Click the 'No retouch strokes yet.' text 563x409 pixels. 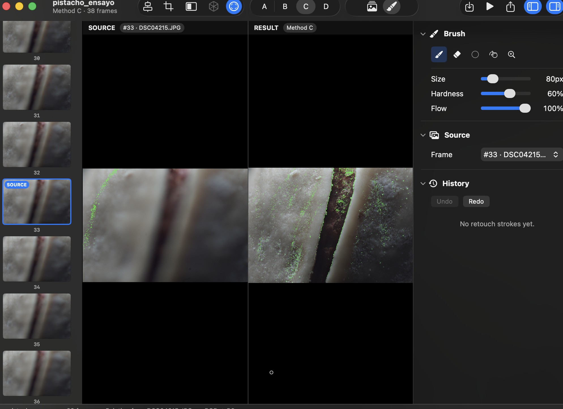point(497,224)
